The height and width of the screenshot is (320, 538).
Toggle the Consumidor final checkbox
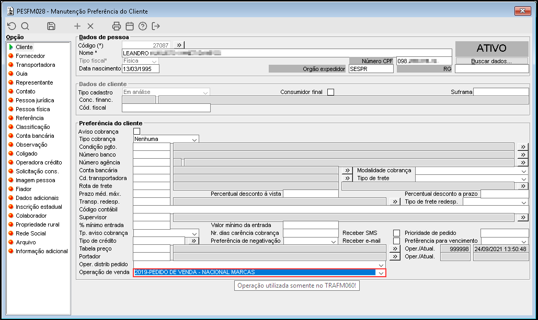pyautogui.click(x=330, y=92)
